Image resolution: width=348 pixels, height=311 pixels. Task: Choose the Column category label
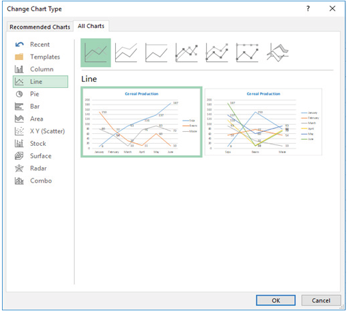point(42,69)
